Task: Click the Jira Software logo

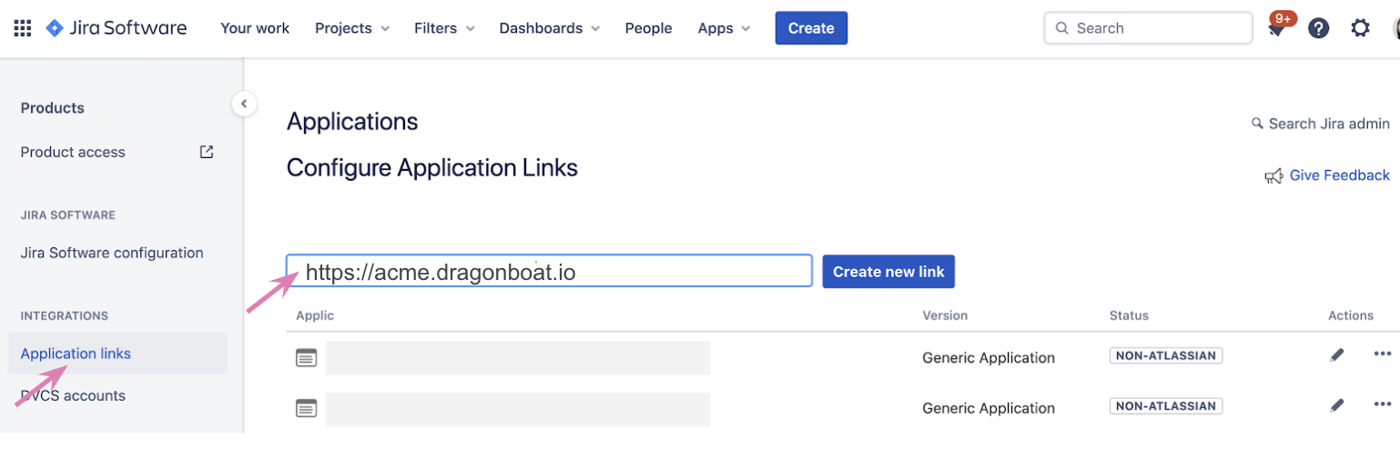Action: pos(117,28)
